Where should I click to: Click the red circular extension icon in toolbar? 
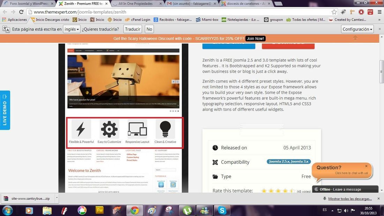[361, 12]
